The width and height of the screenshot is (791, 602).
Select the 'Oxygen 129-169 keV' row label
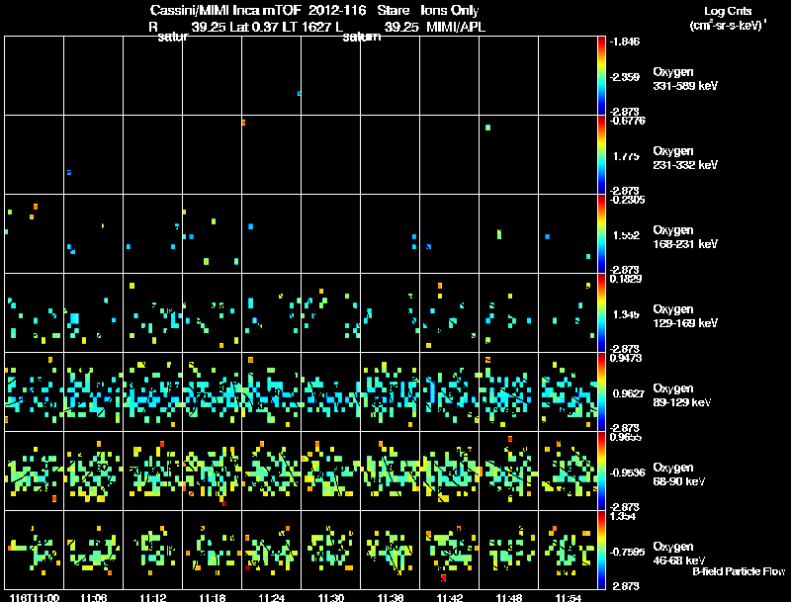[685, 316]
